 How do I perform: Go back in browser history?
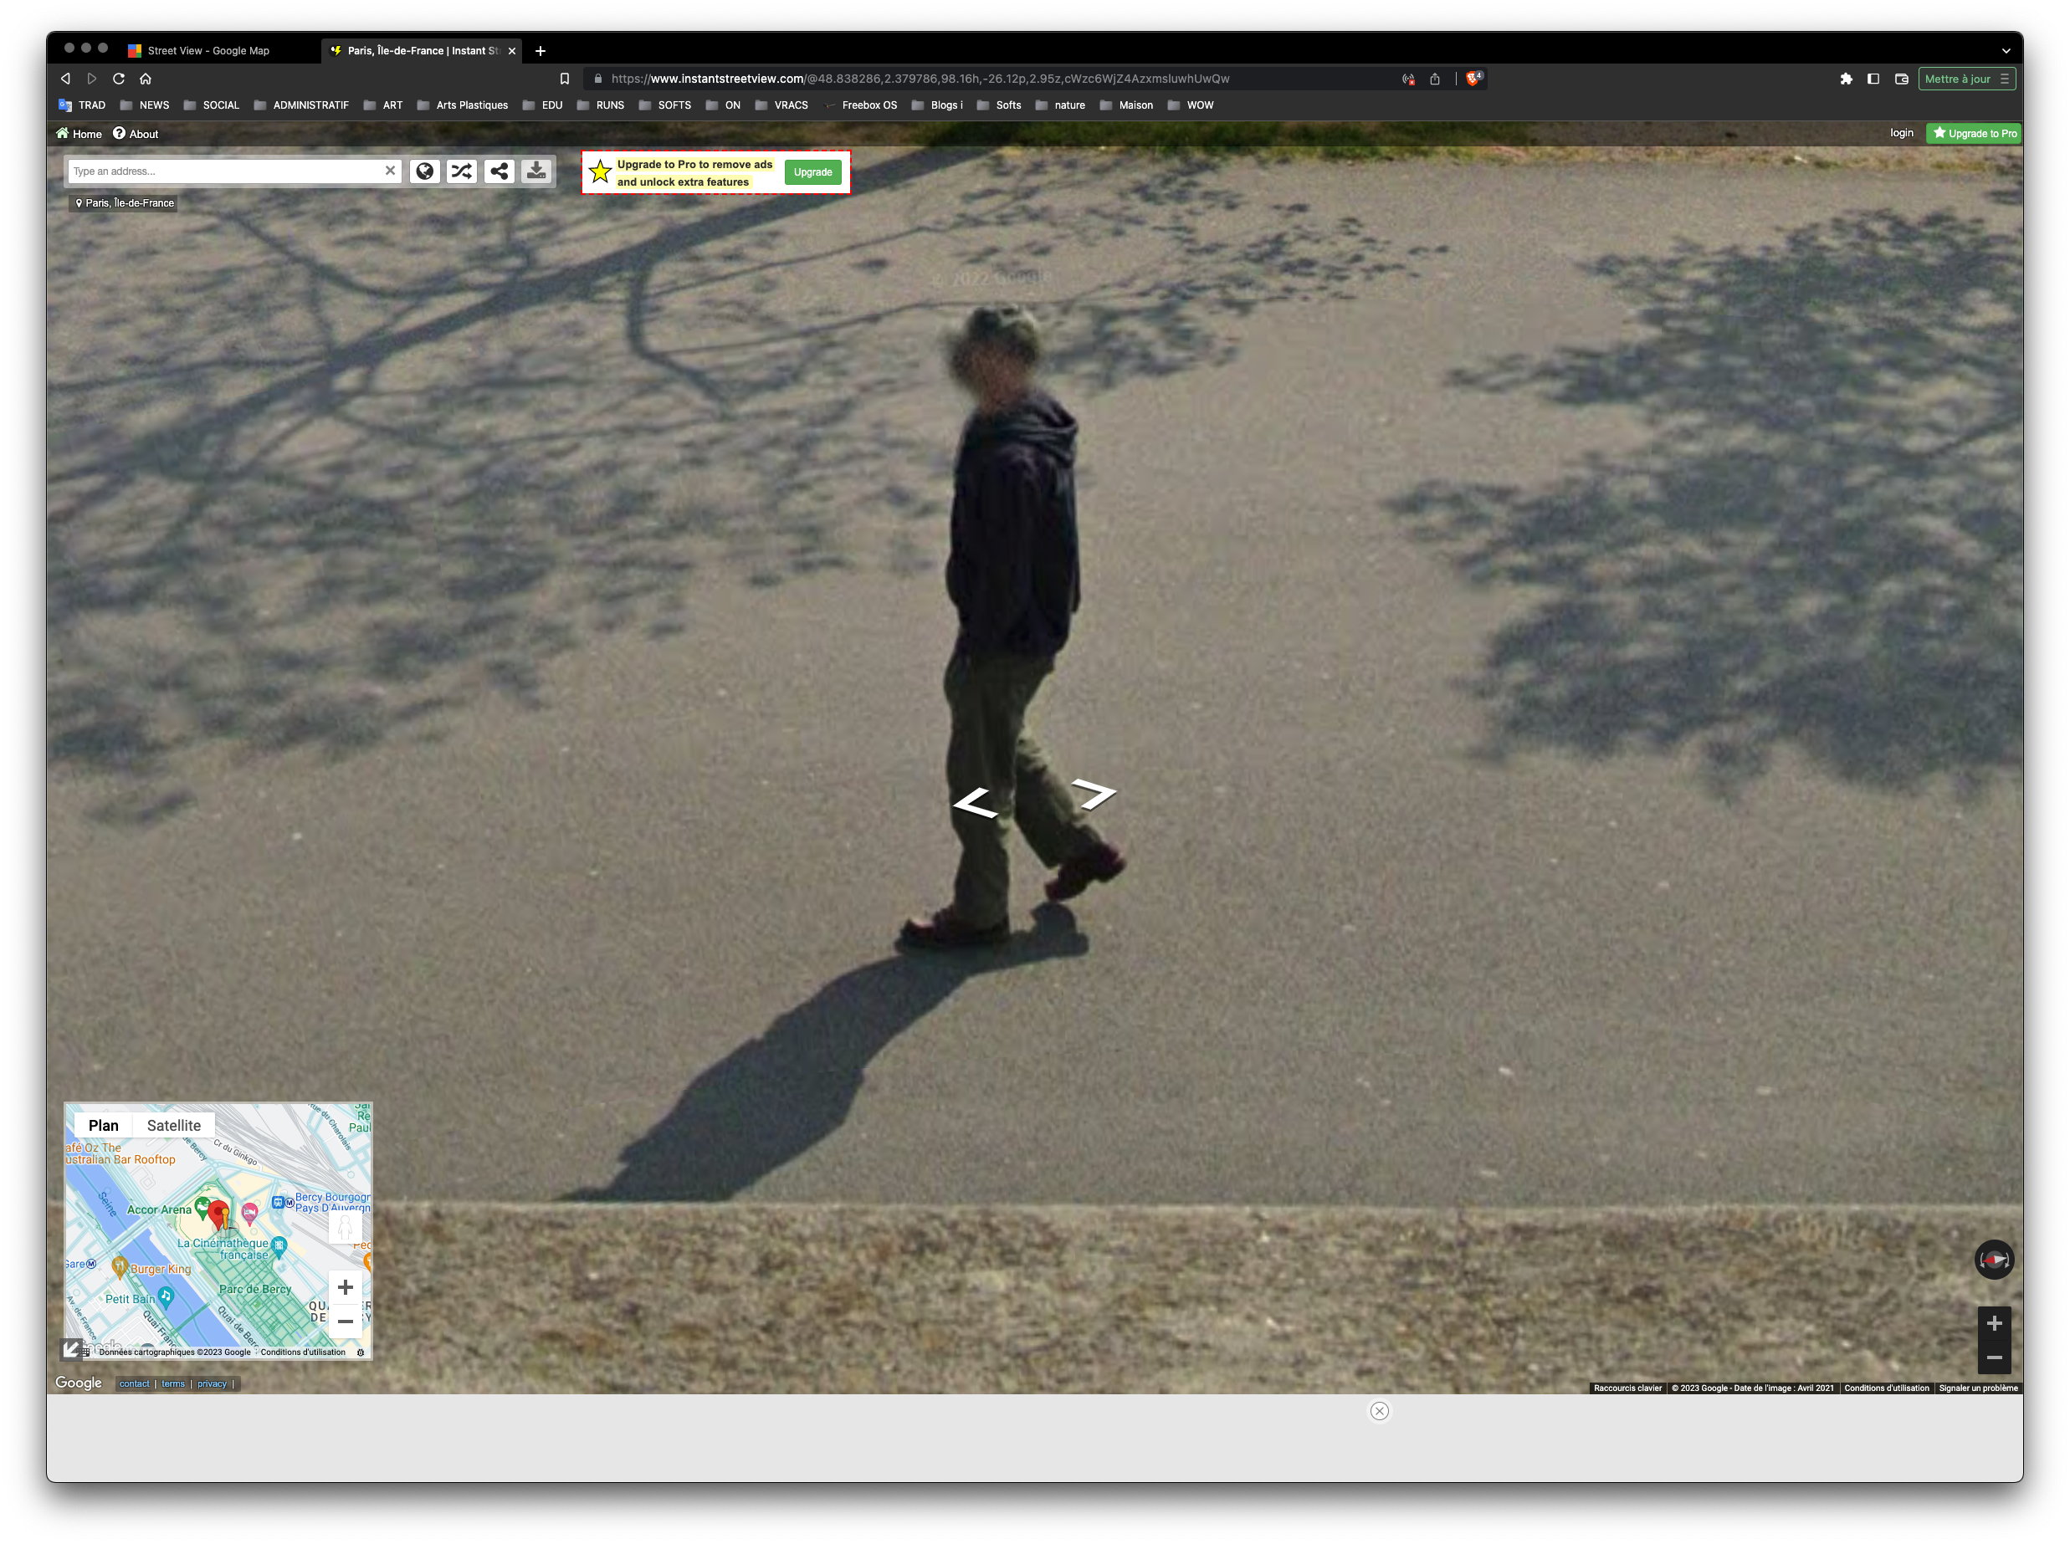point(65,79)
